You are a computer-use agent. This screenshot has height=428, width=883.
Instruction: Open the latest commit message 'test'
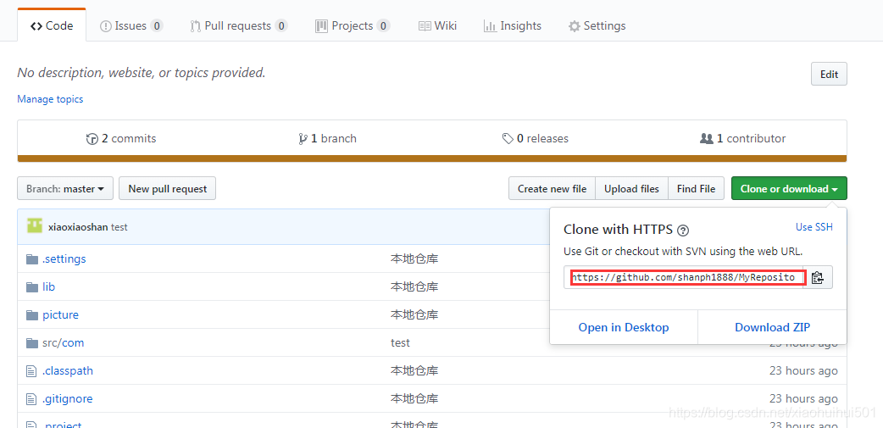point(119,227)
